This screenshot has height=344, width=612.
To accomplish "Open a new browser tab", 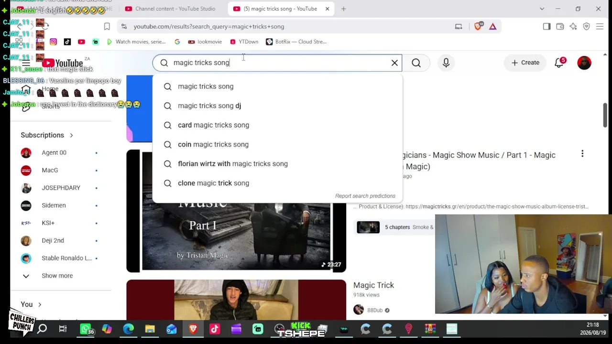I will coord(343,9).
